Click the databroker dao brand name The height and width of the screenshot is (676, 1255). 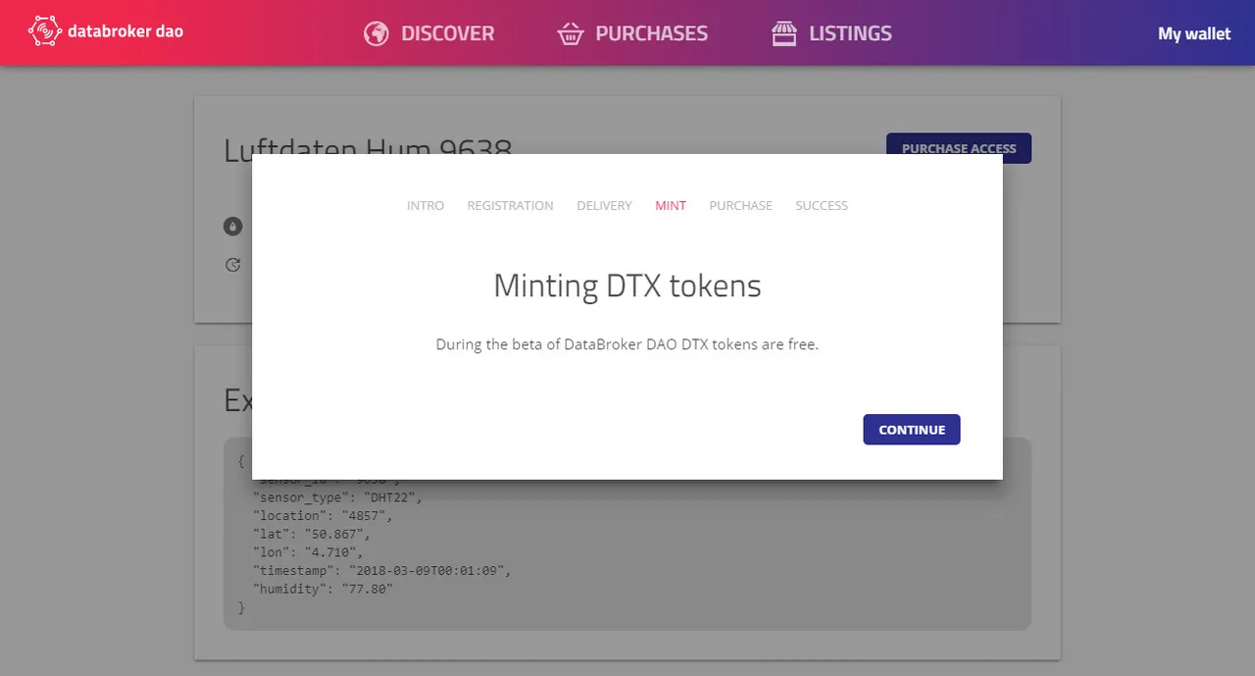pos(125,31)
